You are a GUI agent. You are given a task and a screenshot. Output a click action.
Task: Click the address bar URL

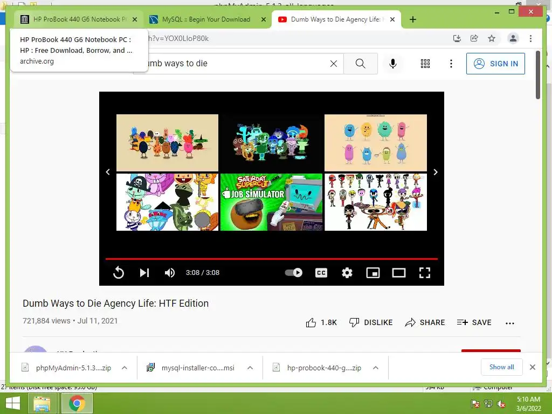point(178,38)
